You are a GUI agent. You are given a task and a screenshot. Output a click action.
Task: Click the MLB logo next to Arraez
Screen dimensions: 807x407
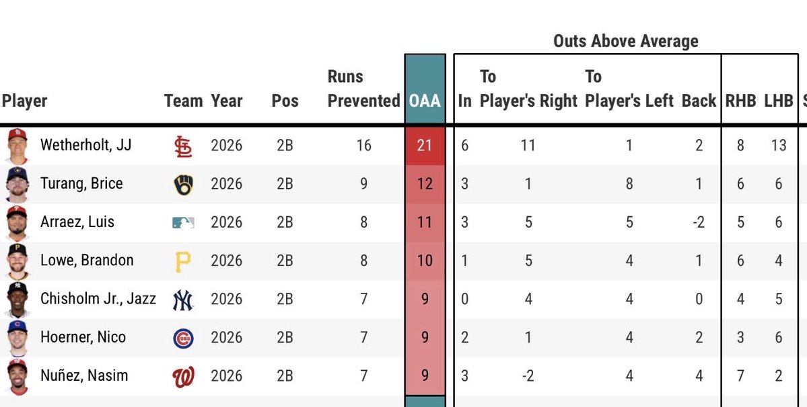click(183, 222)
